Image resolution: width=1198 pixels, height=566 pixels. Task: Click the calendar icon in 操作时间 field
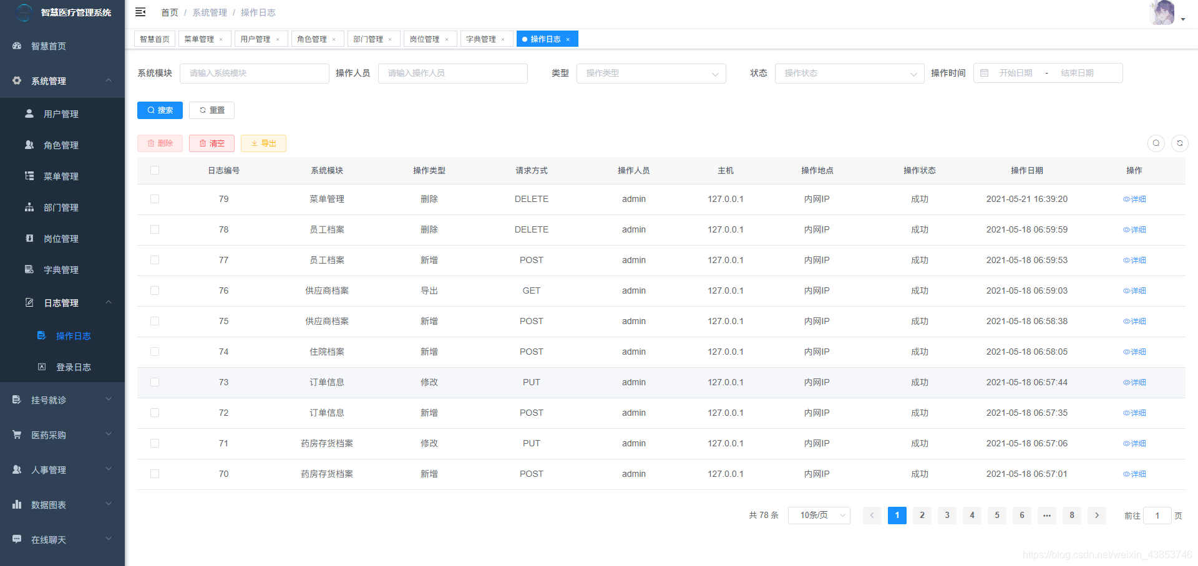coord(984,73)
